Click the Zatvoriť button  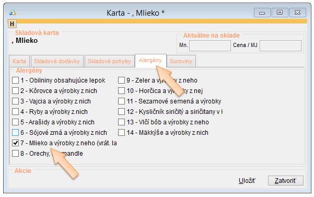click(x=286, y=181)
